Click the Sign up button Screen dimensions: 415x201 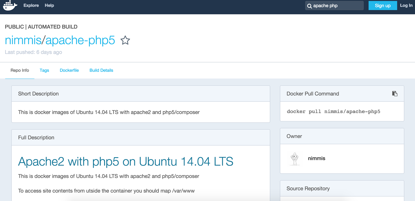[x=383, y=5]
